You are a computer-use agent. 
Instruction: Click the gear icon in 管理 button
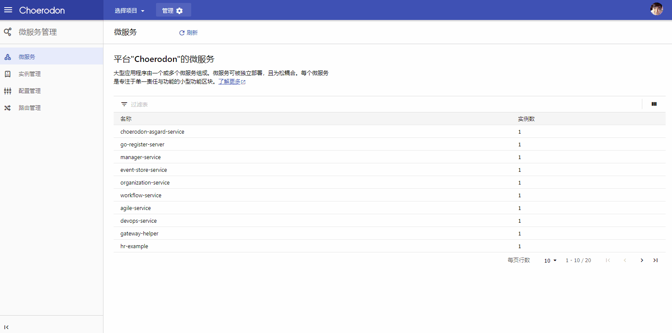179,11
